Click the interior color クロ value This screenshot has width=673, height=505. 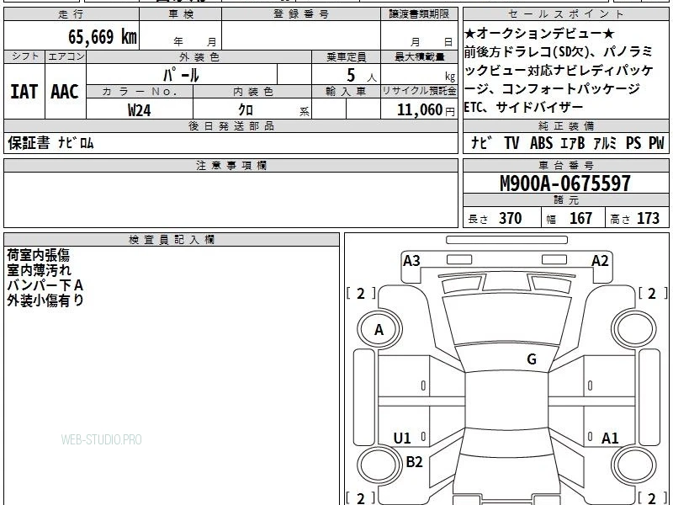(246, 110)
